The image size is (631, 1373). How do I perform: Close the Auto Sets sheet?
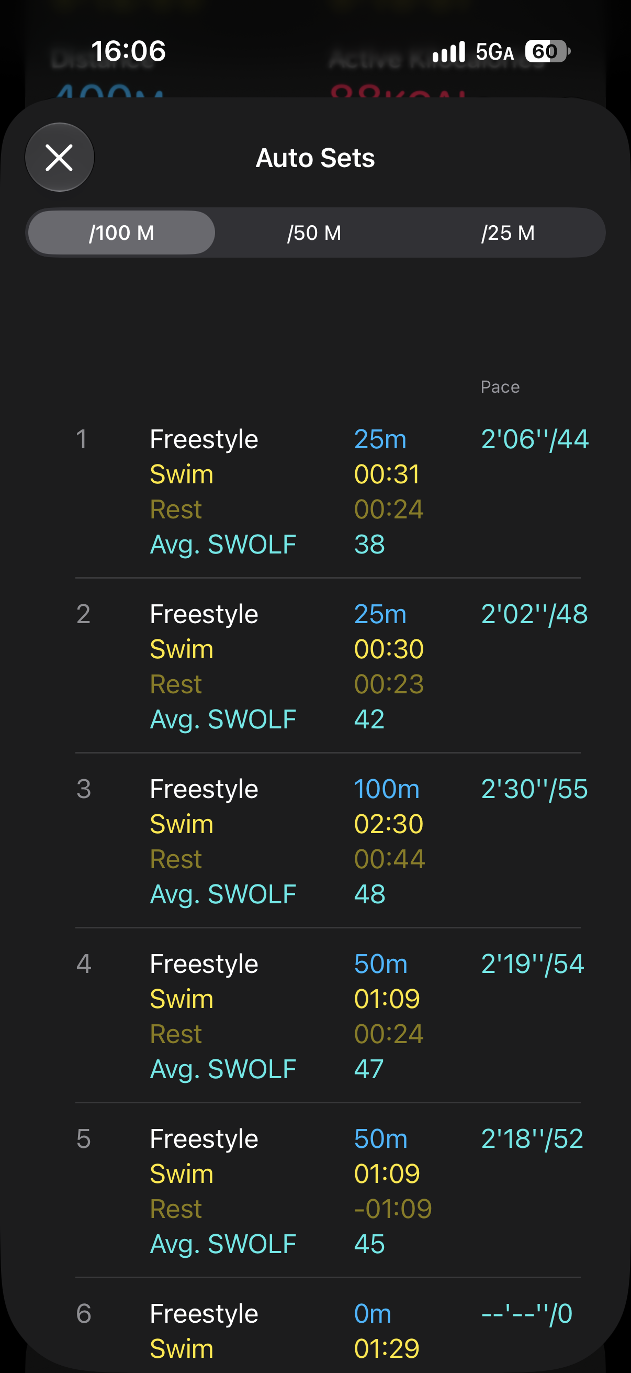pyautogui.click(x=59, y=157)
